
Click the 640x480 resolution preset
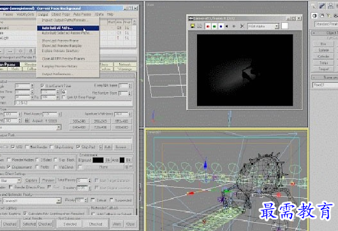[79, 127]
